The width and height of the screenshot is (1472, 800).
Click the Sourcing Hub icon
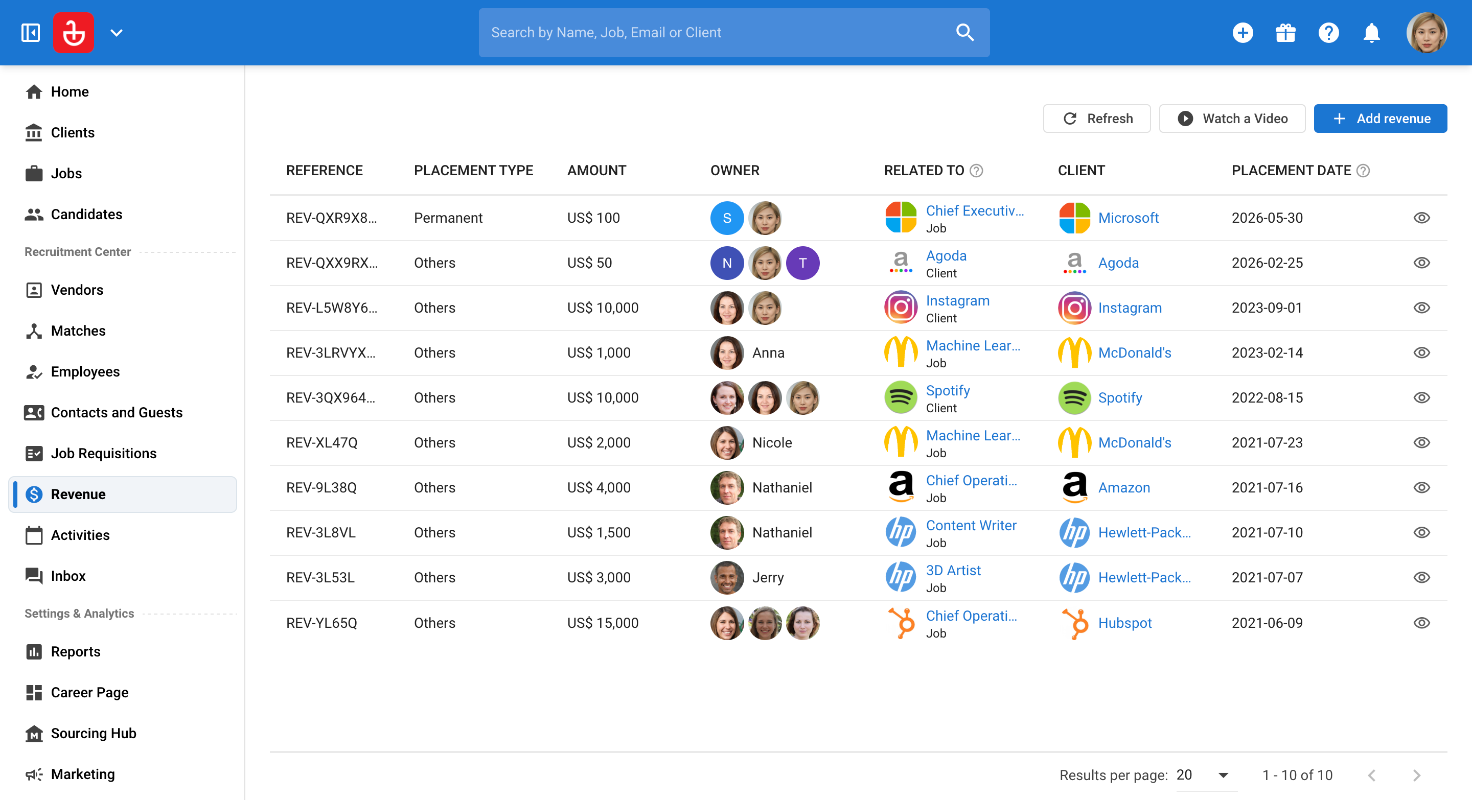[34, 733]
